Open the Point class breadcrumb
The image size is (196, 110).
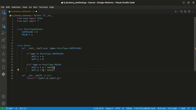pyautogui.click(x=39, y=16)
